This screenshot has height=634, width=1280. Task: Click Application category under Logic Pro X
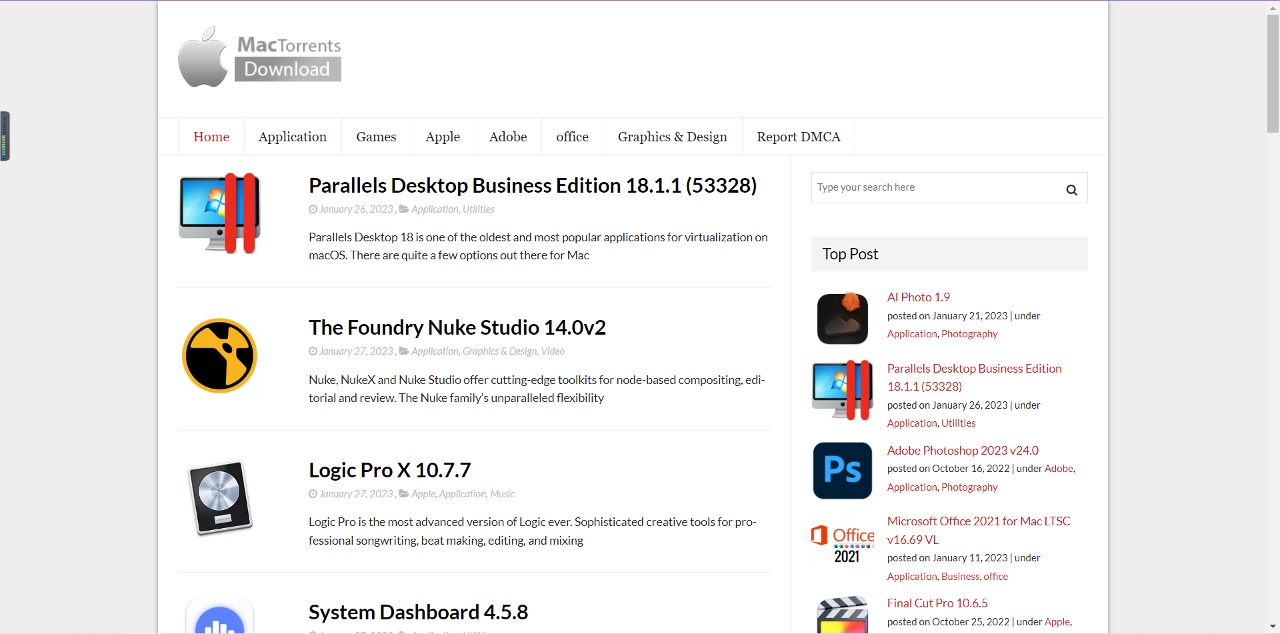(x=463, y=494)
